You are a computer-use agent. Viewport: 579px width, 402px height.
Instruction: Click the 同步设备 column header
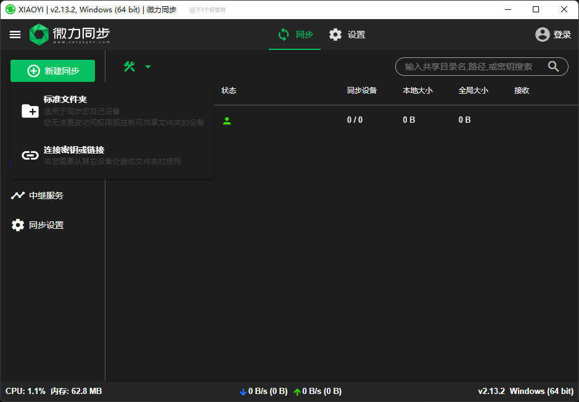[362, 91]
